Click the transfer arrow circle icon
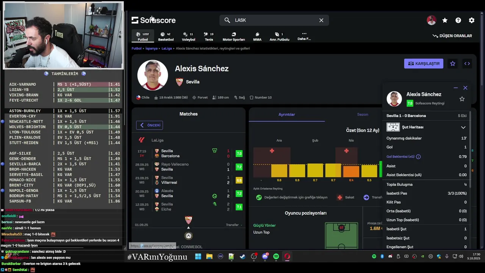The image size is (485, 273). click(366, 197)
